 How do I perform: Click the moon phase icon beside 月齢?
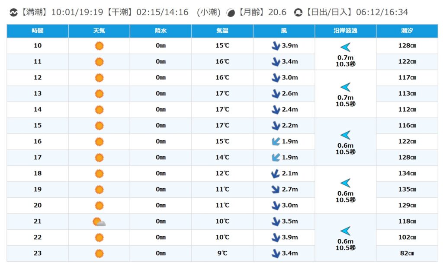tap(231, 13)
